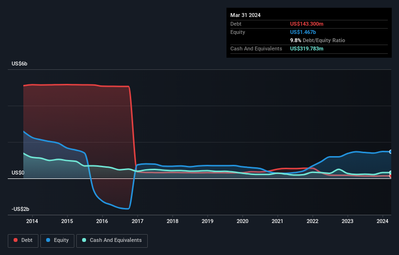
Task: Click the US$0 y-axis label
Action: (x=18, y=173)
